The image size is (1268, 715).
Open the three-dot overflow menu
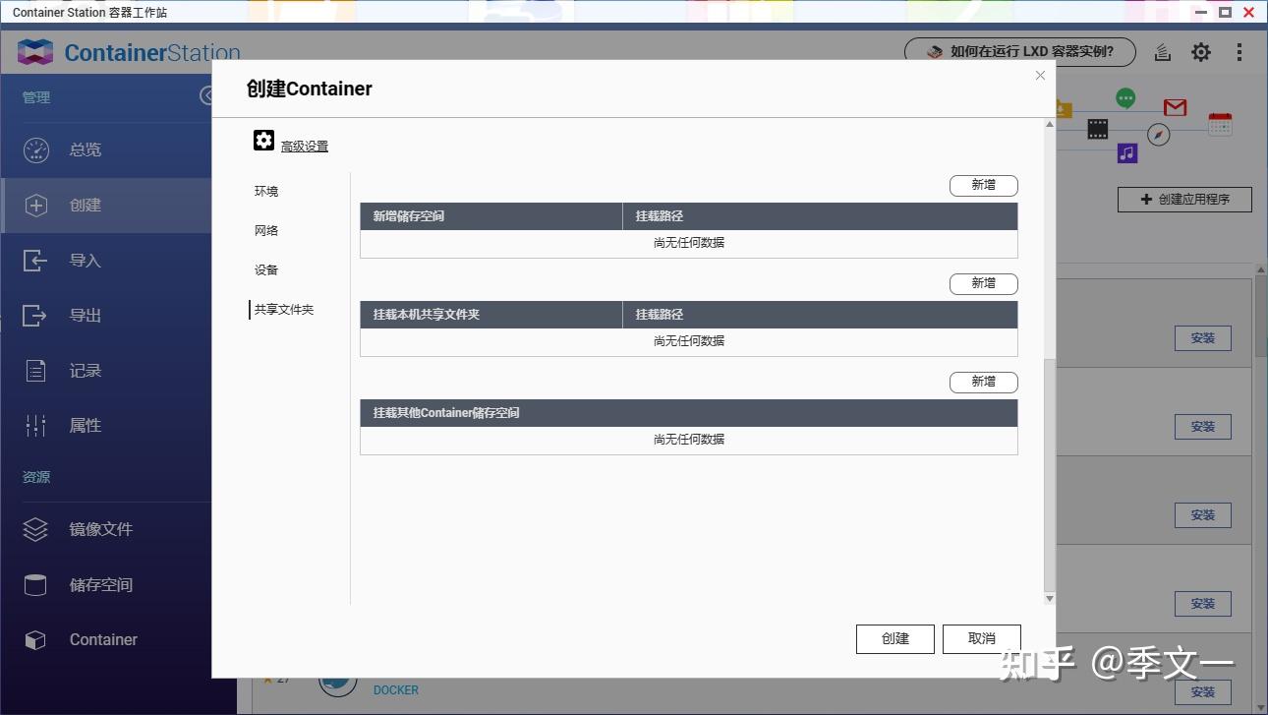click(x=1239, y=52)
